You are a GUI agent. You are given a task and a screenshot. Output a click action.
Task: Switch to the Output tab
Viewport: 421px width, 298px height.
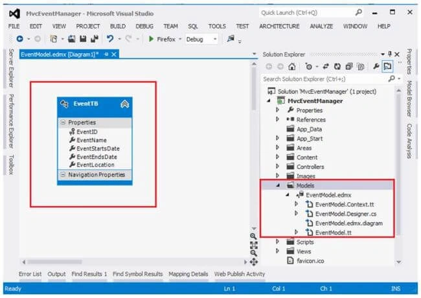(56, 274)
